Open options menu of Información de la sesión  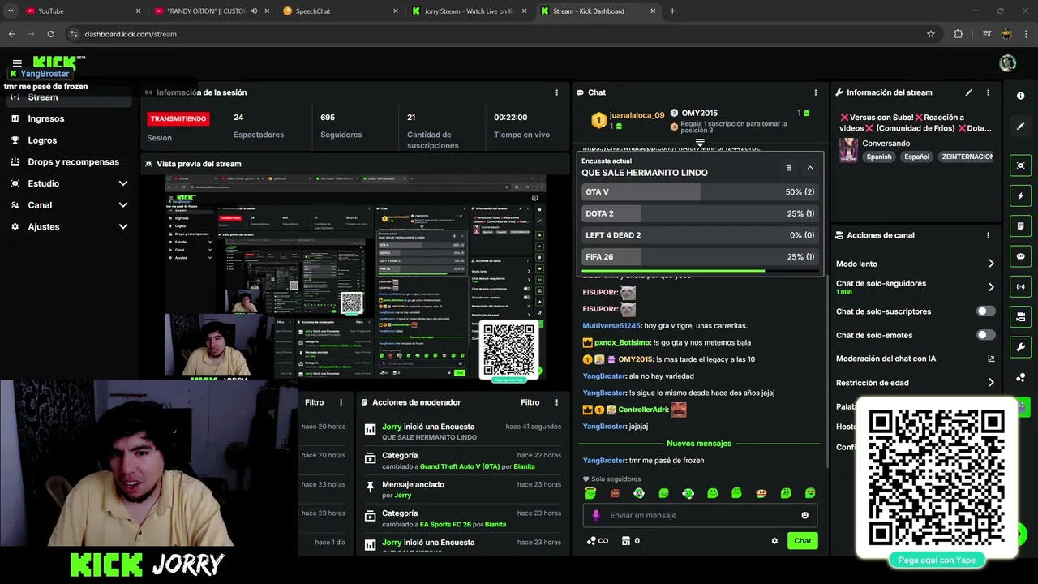(x=556, y=92)
